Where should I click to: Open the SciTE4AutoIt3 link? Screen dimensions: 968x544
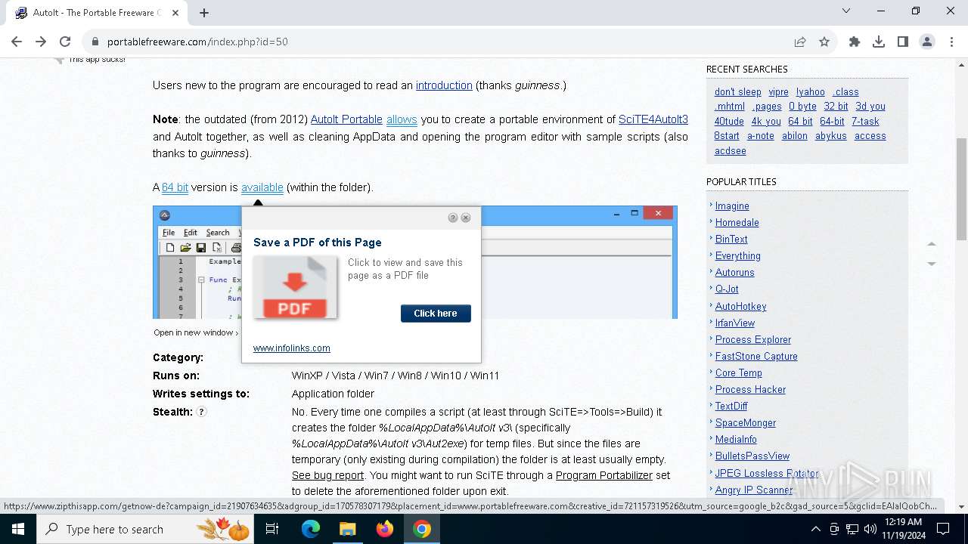[653, 119]
